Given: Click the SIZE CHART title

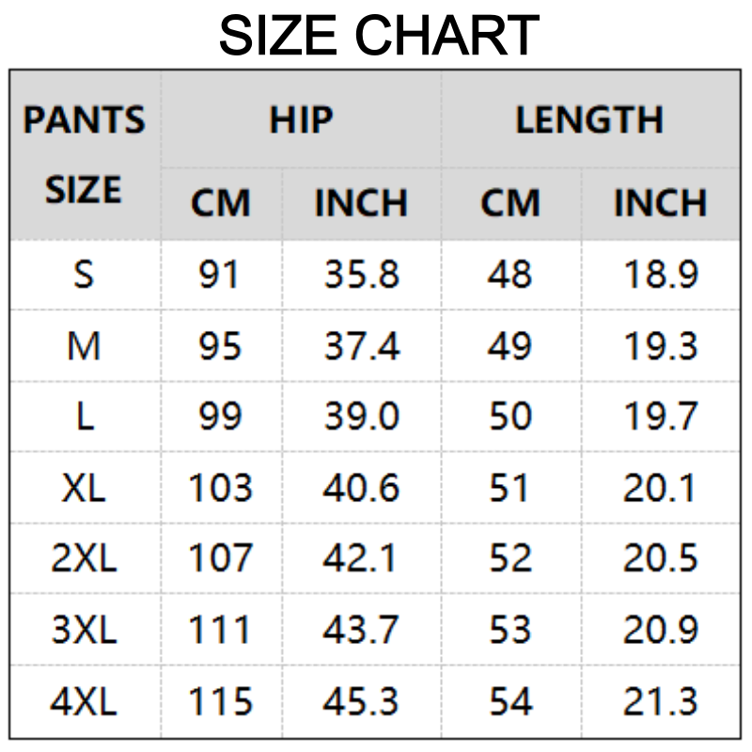Looking at the screenshot, I should (x=379, y=36).
